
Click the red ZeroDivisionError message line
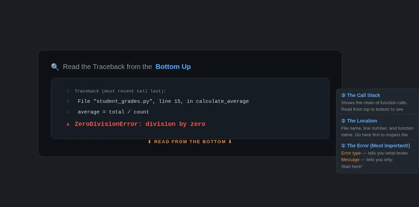(x=140, y=124)
